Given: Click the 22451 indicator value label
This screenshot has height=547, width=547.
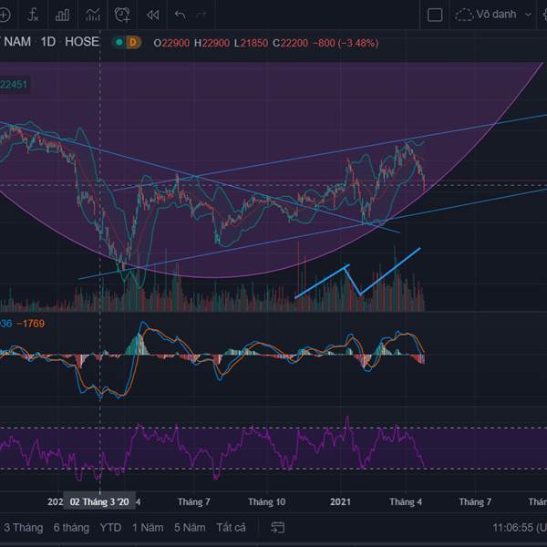Looking at the screenshot, I should click(14, 85).
